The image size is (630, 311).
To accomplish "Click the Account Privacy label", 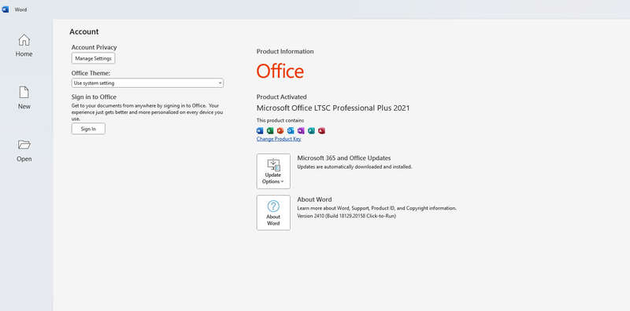I will click(x=94, y=47).
